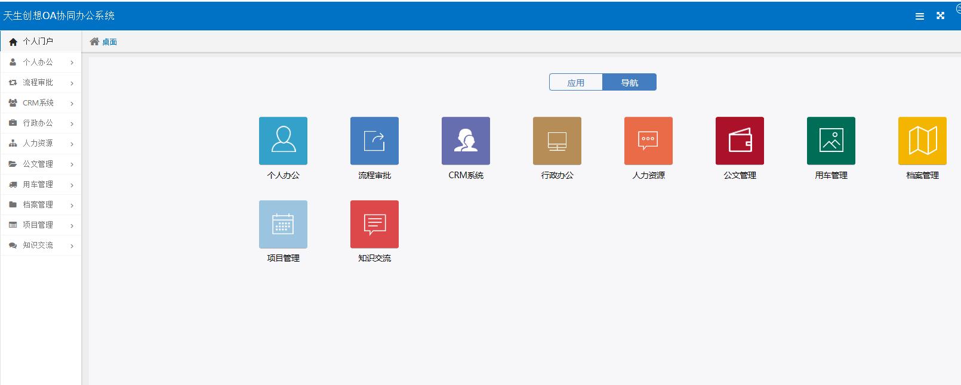Select 人力资源 text in the sidebar menu
Screen dimensions: 961x385
pyautogui.click(x=38, y=143)
